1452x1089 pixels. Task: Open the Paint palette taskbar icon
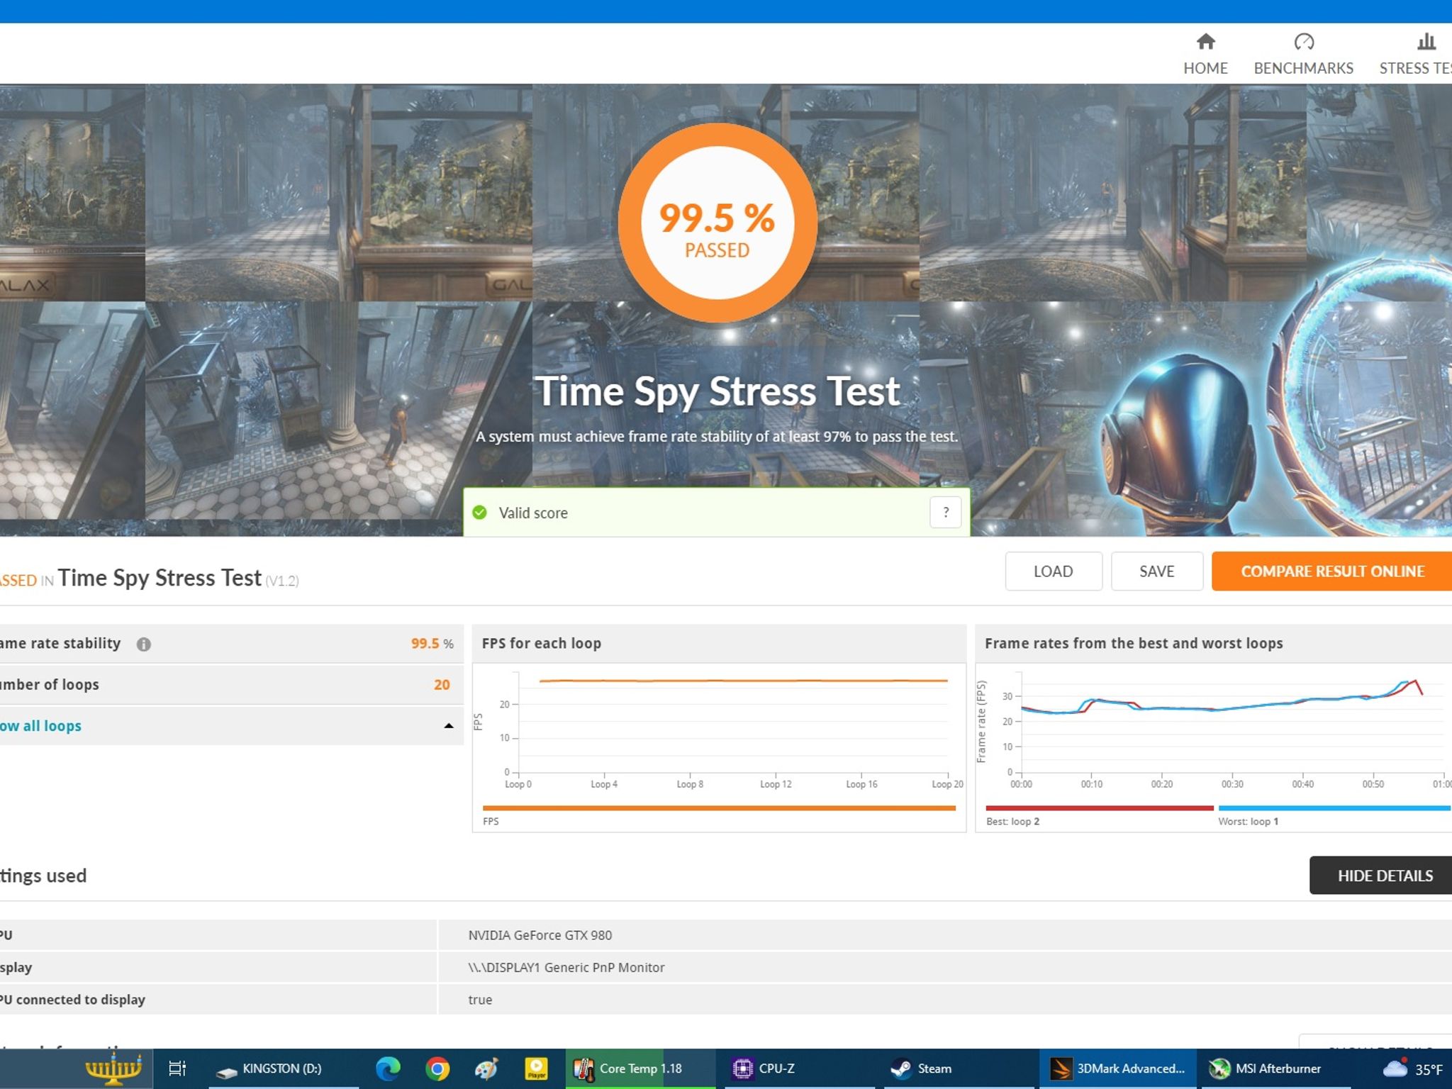pos(486,1068)
